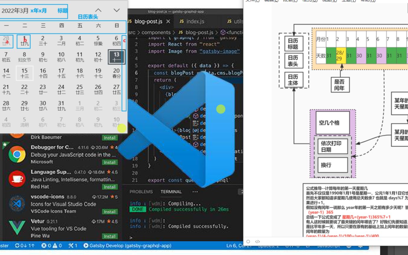Click the function symbol icon in breadcrumb

click(x=223, y=32)
